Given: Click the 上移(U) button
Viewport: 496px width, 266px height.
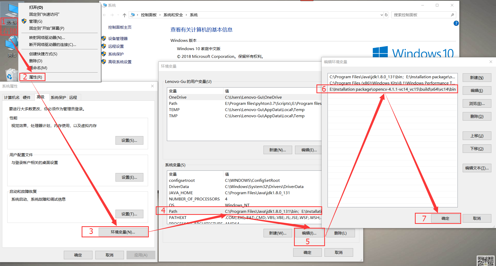Looking at the screenshot, I should (477, 136).
